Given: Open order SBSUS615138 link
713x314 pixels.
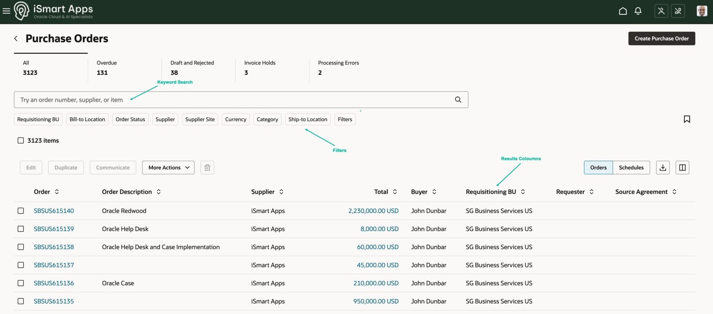Looking at the screenshot, I should 54,247.
